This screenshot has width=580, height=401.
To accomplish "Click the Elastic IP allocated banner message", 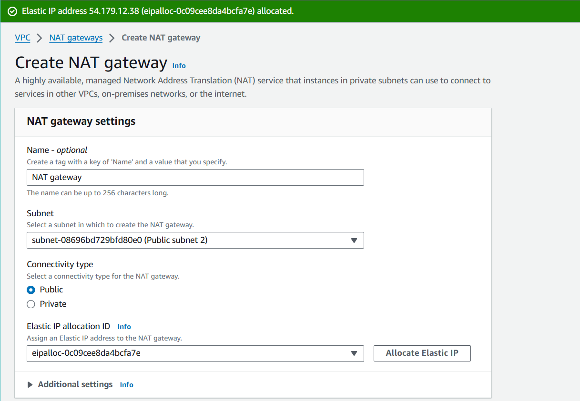I will pyautogui.click(x=158, y=11).
